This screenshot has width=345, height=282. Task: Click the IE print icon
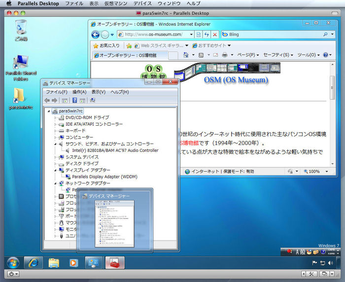pos(225,55)
